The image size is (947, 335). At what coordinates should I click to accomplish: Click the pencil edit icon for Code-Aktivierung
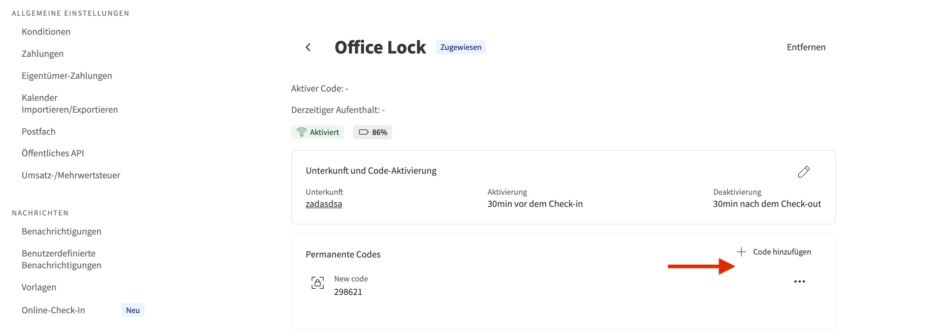click(803, 171)
